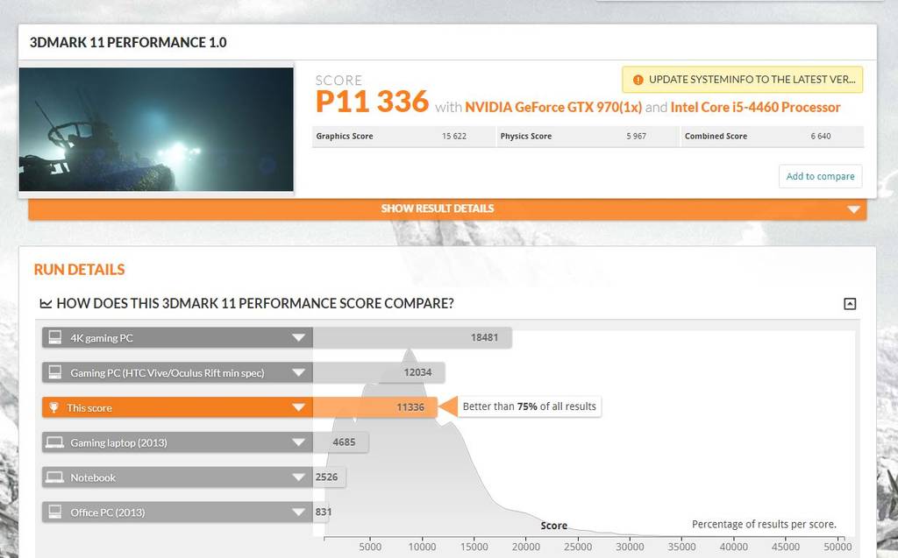The width and height of the screenshot is (898, 558).
Task: Click the warning exclamation icon in yellow notice
Action: point(638,80)
